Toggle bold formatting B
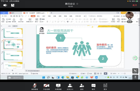140x91 pixels. [47, 22]
